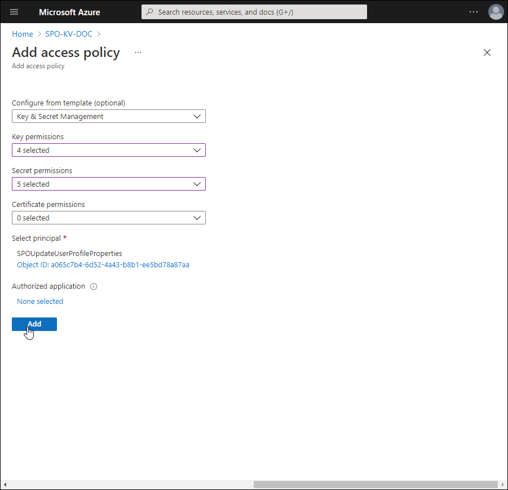Go to SPO-KV-DOC breadcrumb
The width and height of the screenshot is (508, 490).
click(x=69, y=34)
